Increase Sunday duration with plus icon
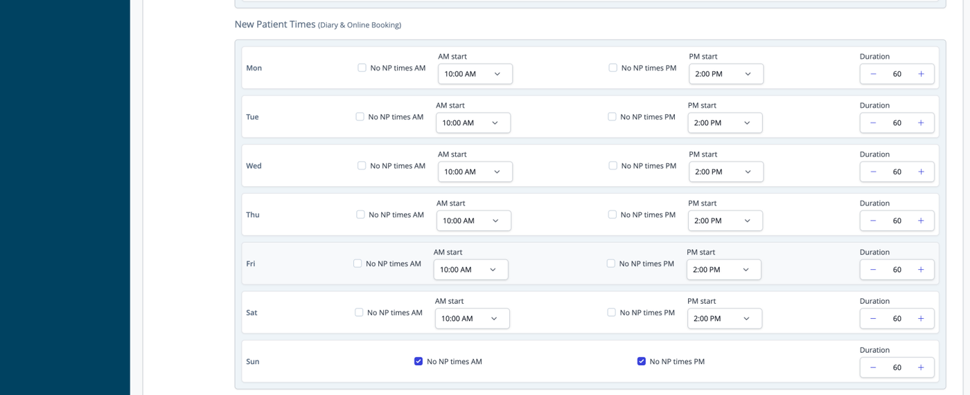This screenshot has width=970, height=395. tap(921, 367)
